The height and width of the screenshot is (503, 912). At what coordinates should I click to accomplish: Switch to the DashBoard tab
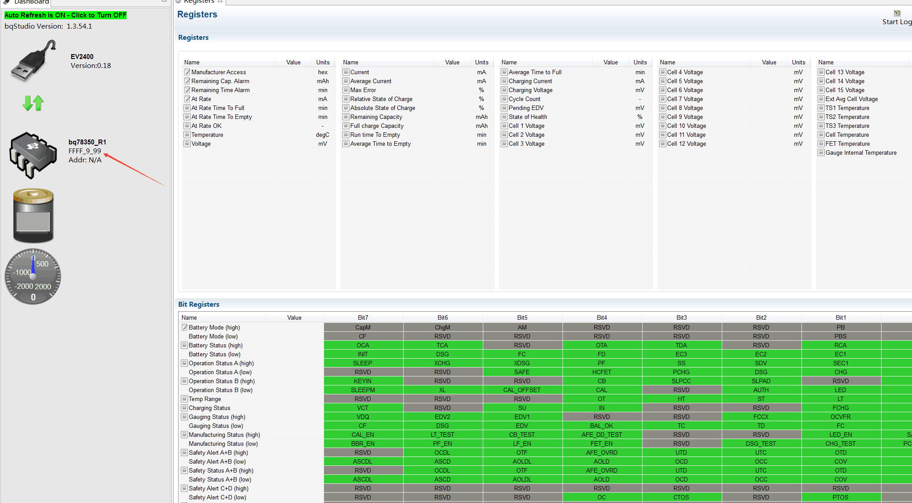coord(31,2)
